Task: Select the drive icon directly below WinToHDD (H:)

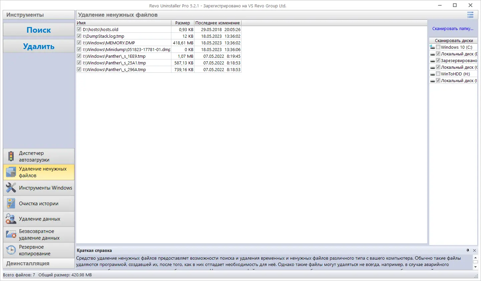Action: 433,81
